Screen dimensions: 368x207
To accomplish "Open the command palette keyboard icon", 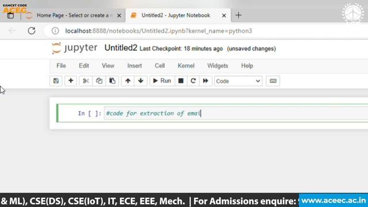I will tap(273, 81).
